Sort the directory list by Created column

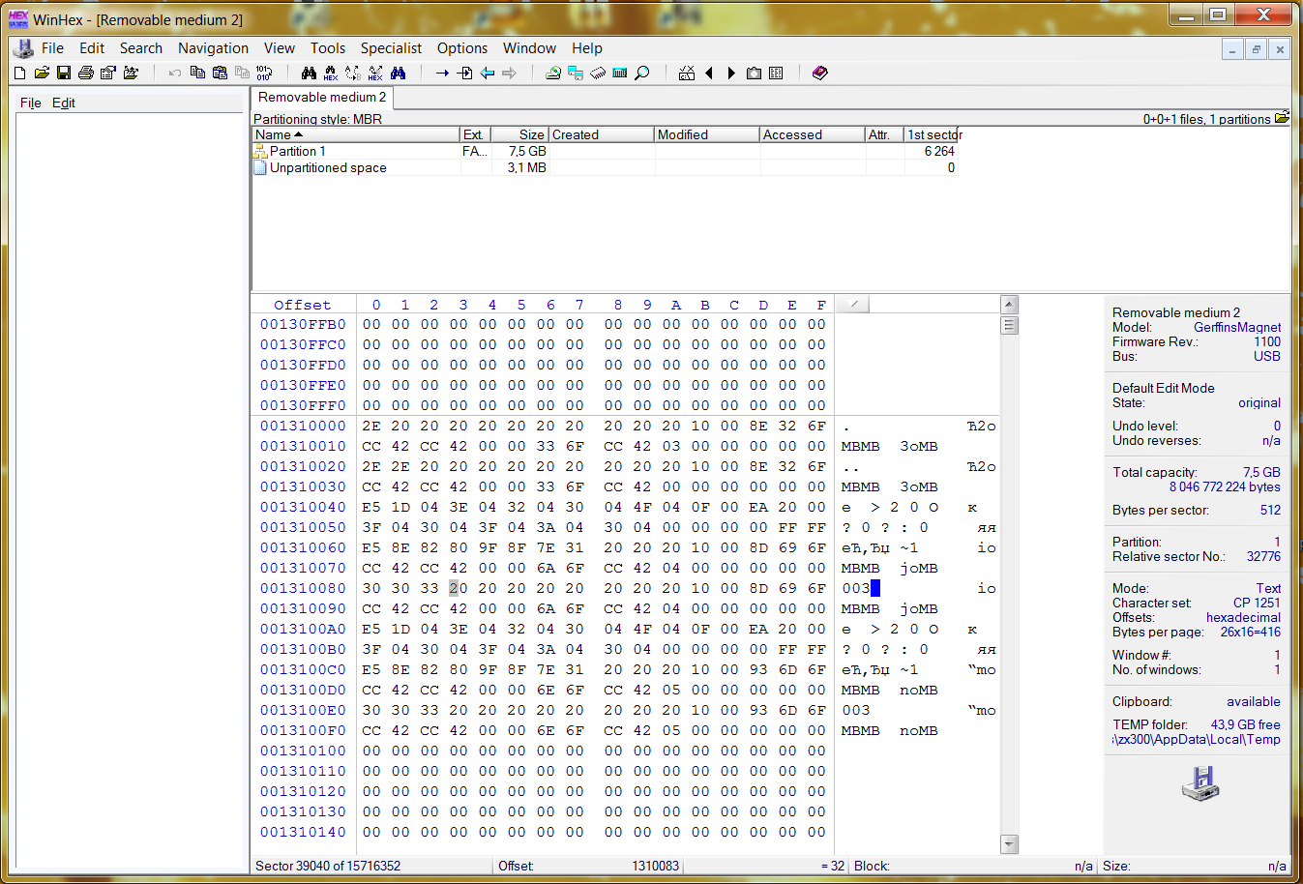pos(602,134)
